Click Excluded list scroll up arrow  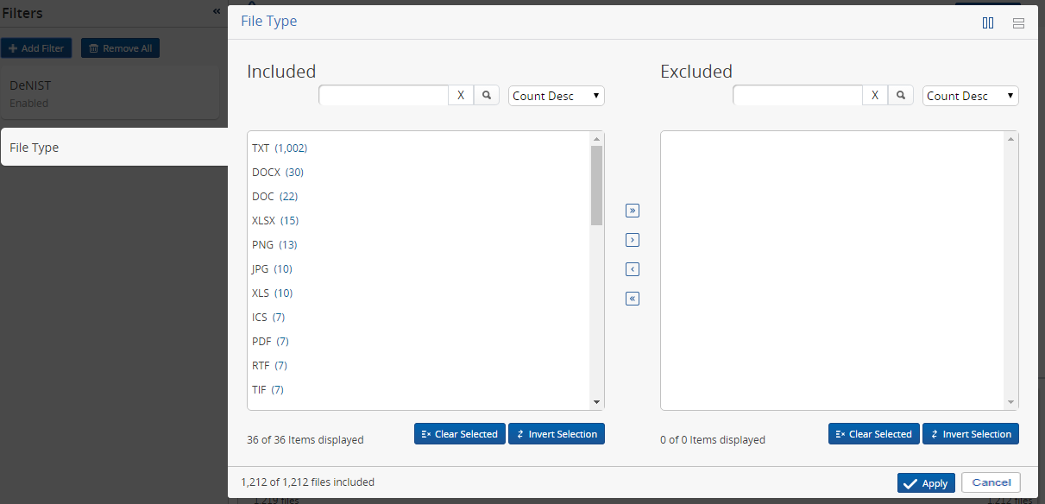(1011, 138)
